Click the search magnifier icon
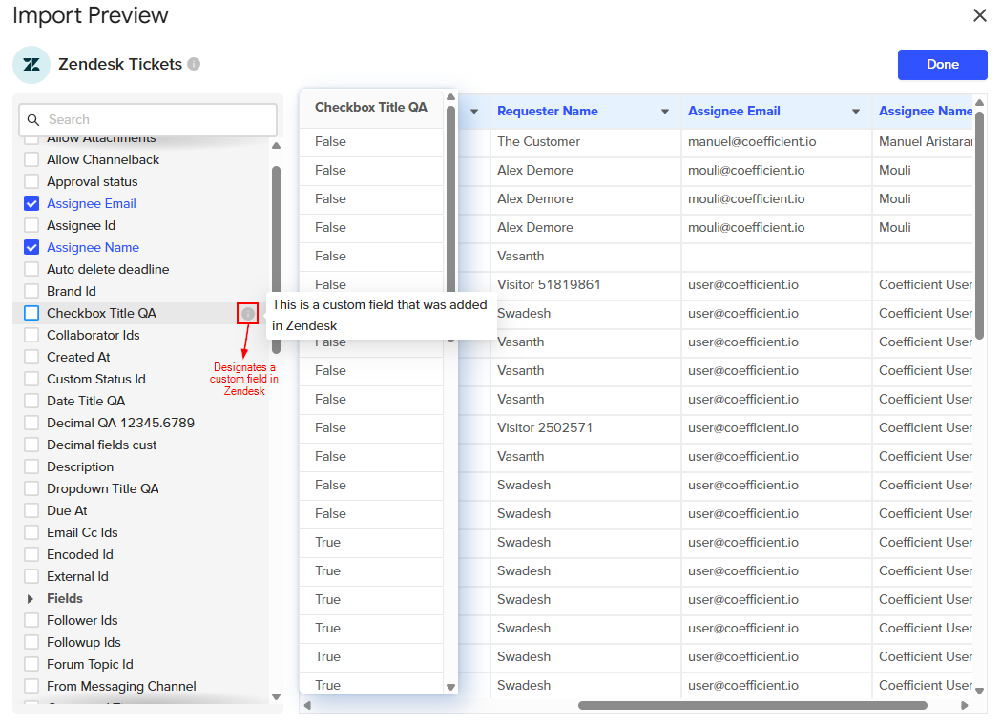The image size is (1001, 725). click(34, 120)
